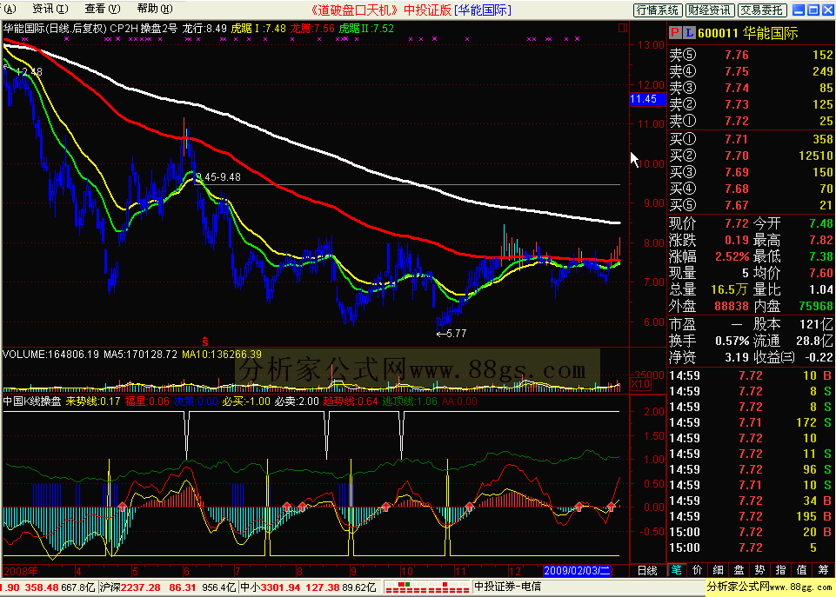The width and height of the screenshot is (836, 597).
Task: Click the 总量 16.5万 value
Action: pyautogui.click(x=730, y=289)
